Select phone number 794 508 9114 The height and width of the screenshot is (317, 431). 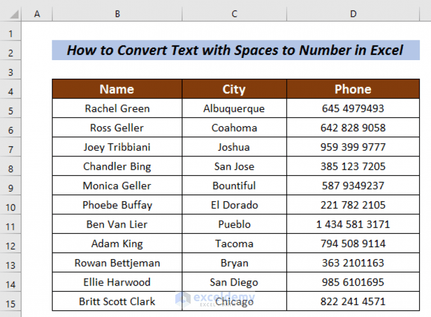click(x=353, y=243)
